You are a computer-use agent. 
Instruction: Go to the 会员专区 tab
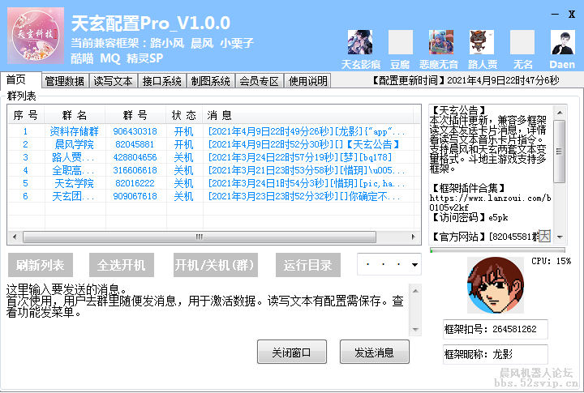coord(260,81)
